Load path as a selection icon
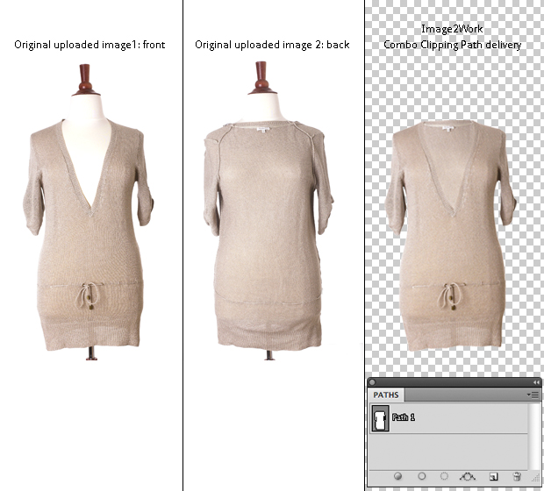544x491 pixels. [444, 476]
